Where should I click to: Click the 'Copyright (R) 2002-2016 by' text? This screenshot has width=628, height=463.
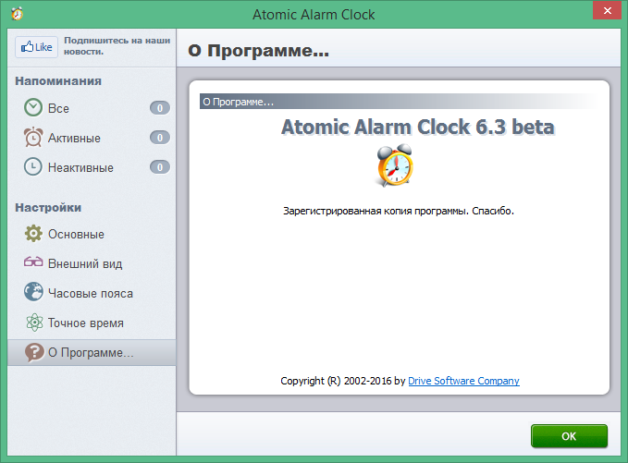(343, 381)
